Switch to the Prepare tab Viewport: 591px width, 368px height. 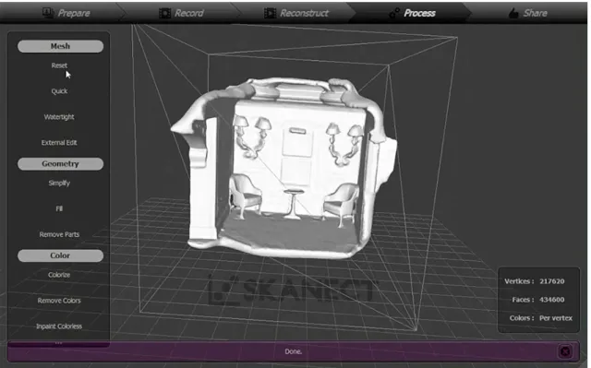coord(66,13)
